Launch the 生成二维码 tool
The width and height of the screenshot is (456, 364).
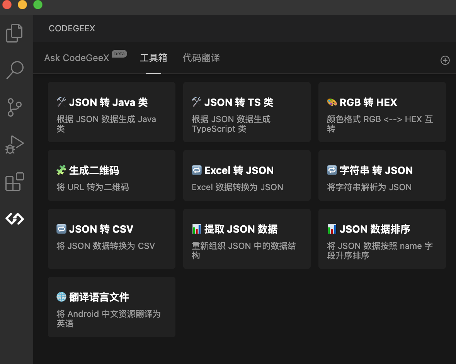(111, 175)
